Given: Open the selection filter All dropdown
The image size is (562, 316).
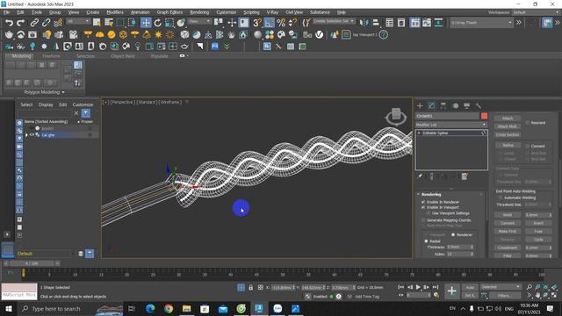Looking at the screenshot, I should 78,21.
